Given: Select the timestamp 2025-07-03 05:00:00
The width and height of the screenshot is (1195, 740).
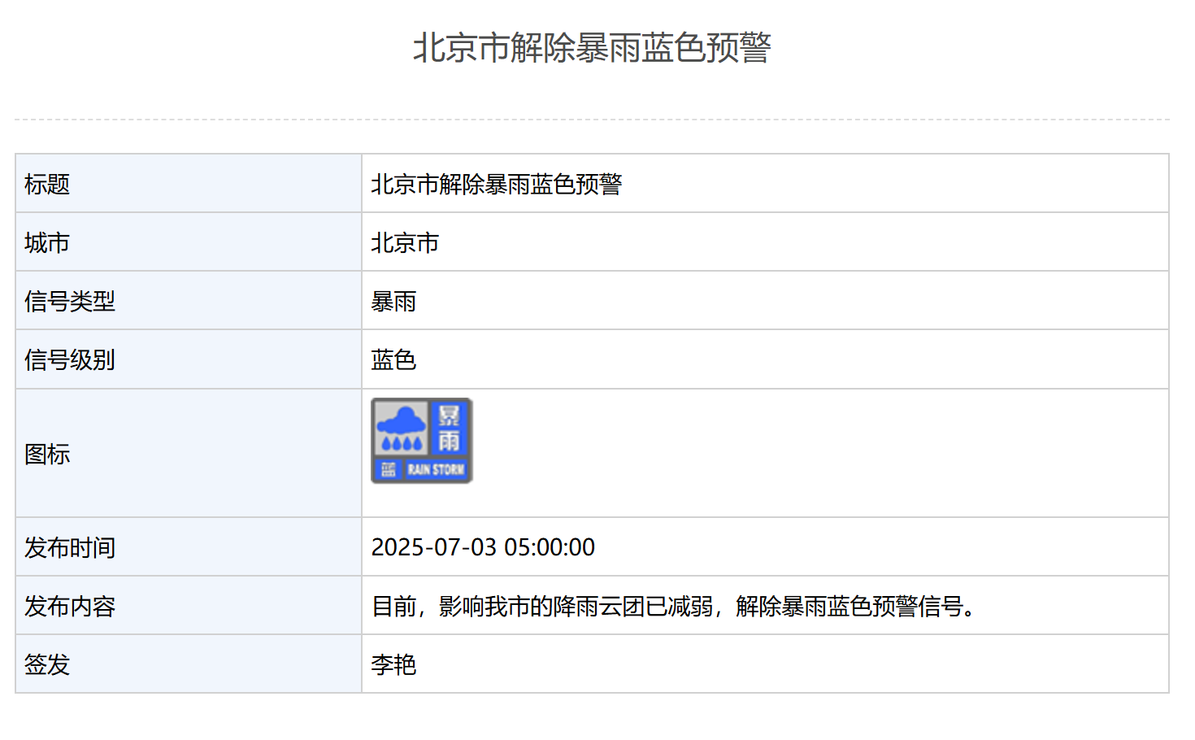Looking at the screenshot, I should 483,547.
